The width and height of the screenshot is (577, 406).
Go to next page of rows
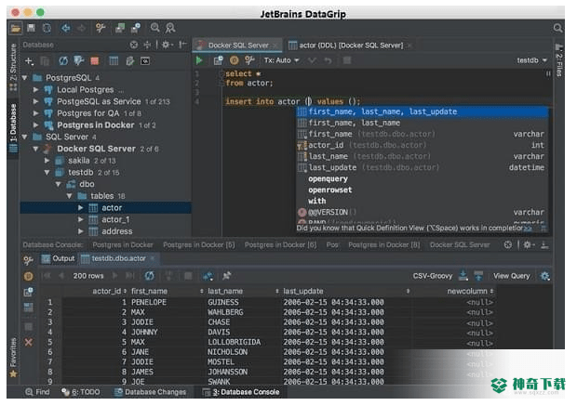click(x=114, y=276)
